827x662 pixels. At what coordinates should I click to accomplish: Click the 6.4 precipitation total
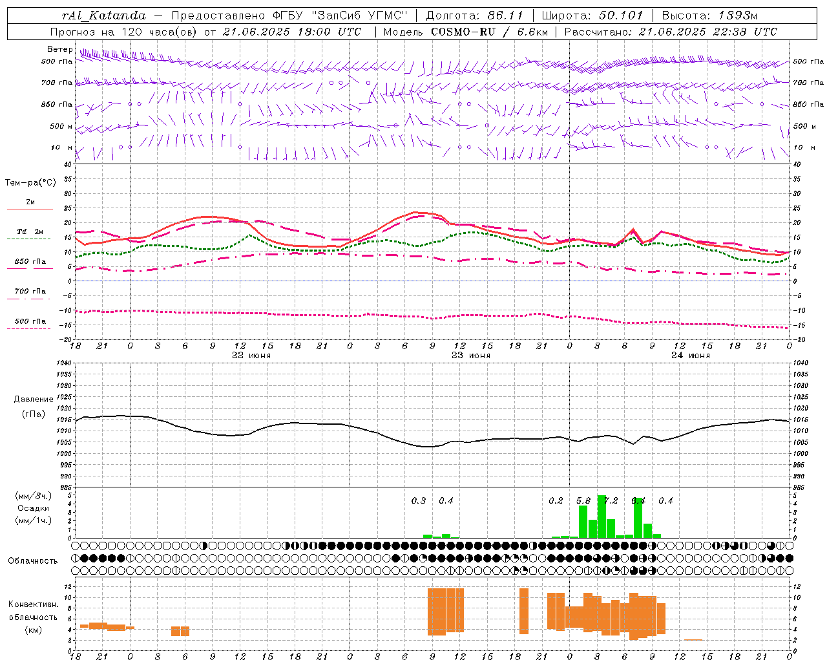click(638, 501)
